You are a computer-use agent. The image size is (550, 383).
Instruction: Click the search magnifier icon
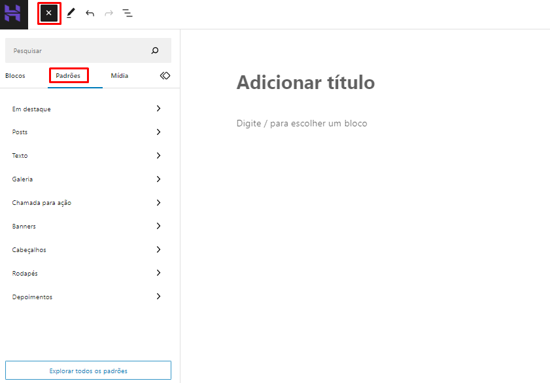[x=154, y=50]
